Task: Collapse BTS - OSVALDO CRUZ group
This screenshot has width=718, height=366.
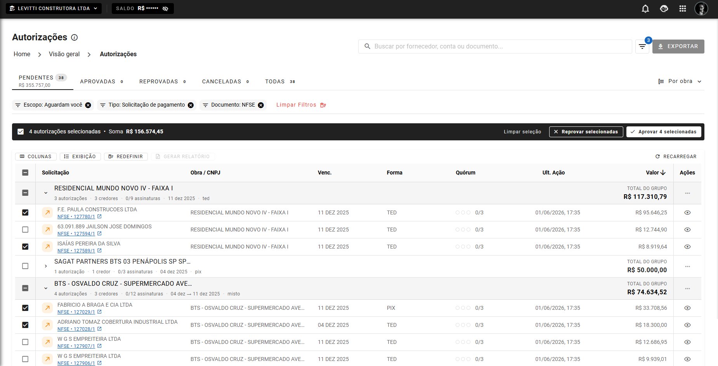Action: 46,288
